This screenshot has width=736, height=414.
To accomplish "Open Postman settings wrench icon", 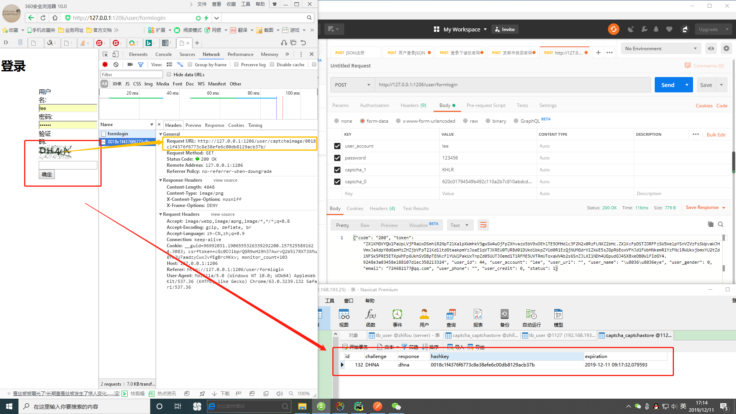I will (644, 29).
